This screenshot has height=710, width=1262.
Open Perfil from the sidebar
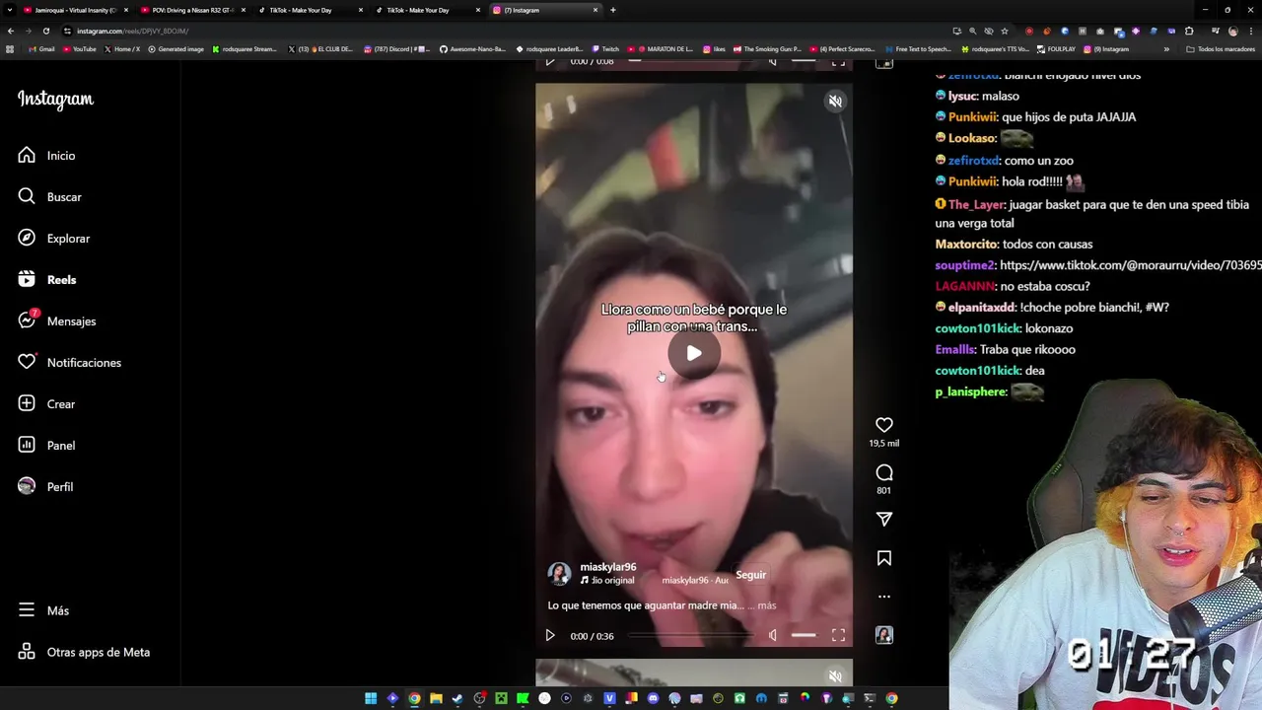click(45, 487)
